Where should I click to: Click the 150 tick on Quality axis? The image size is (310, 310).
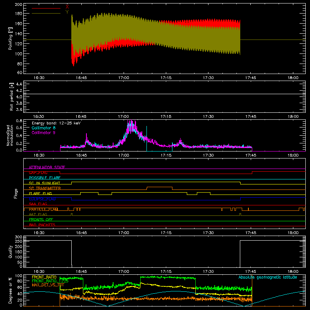coord(19,252)
